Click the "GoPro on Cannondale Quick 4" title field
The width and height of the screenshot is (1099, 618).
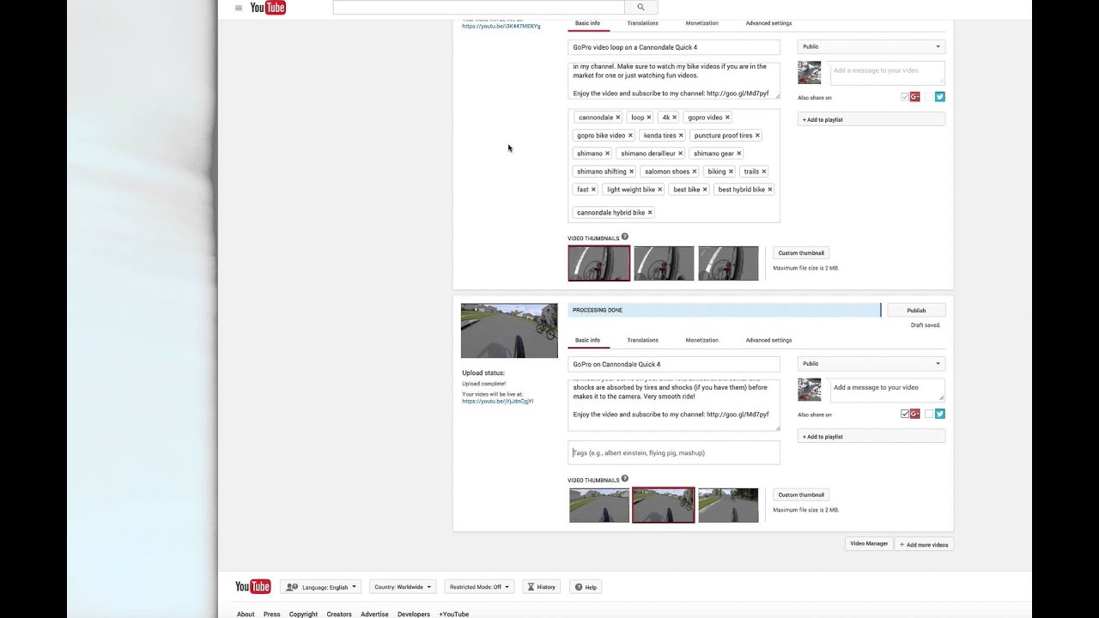click(x=674, y=364)
